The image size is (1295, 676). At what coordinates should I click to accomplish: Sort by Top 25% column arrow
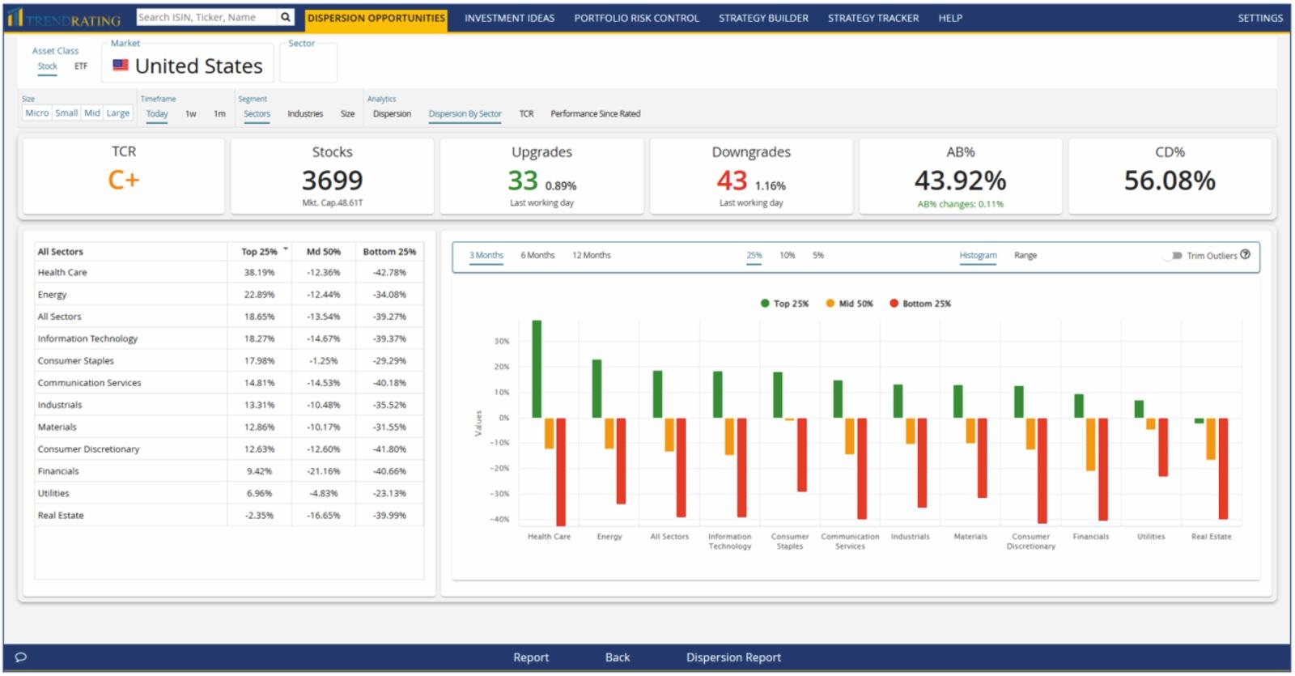pyautogui.click(x=286, y=249)
